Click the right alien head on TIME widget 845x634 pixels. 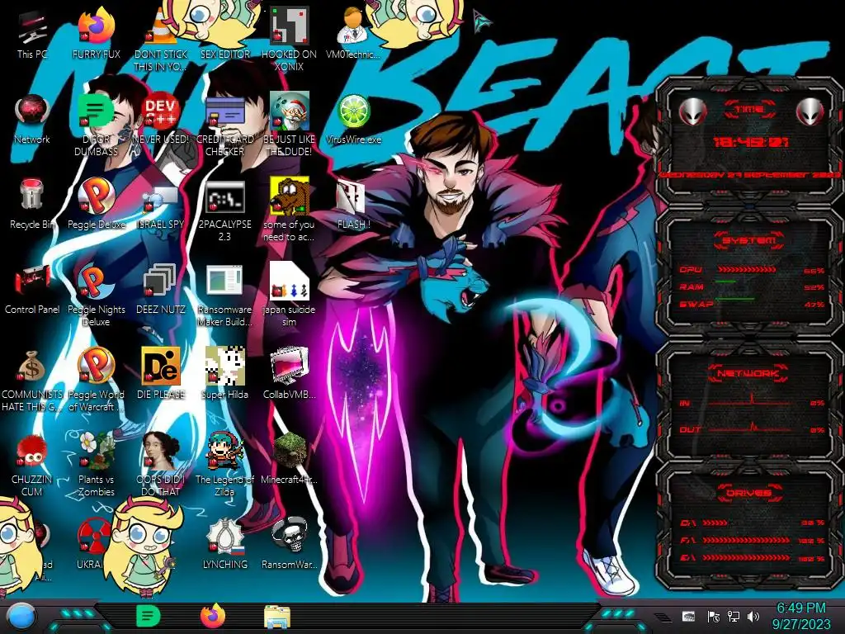click(x=810, y=112)
